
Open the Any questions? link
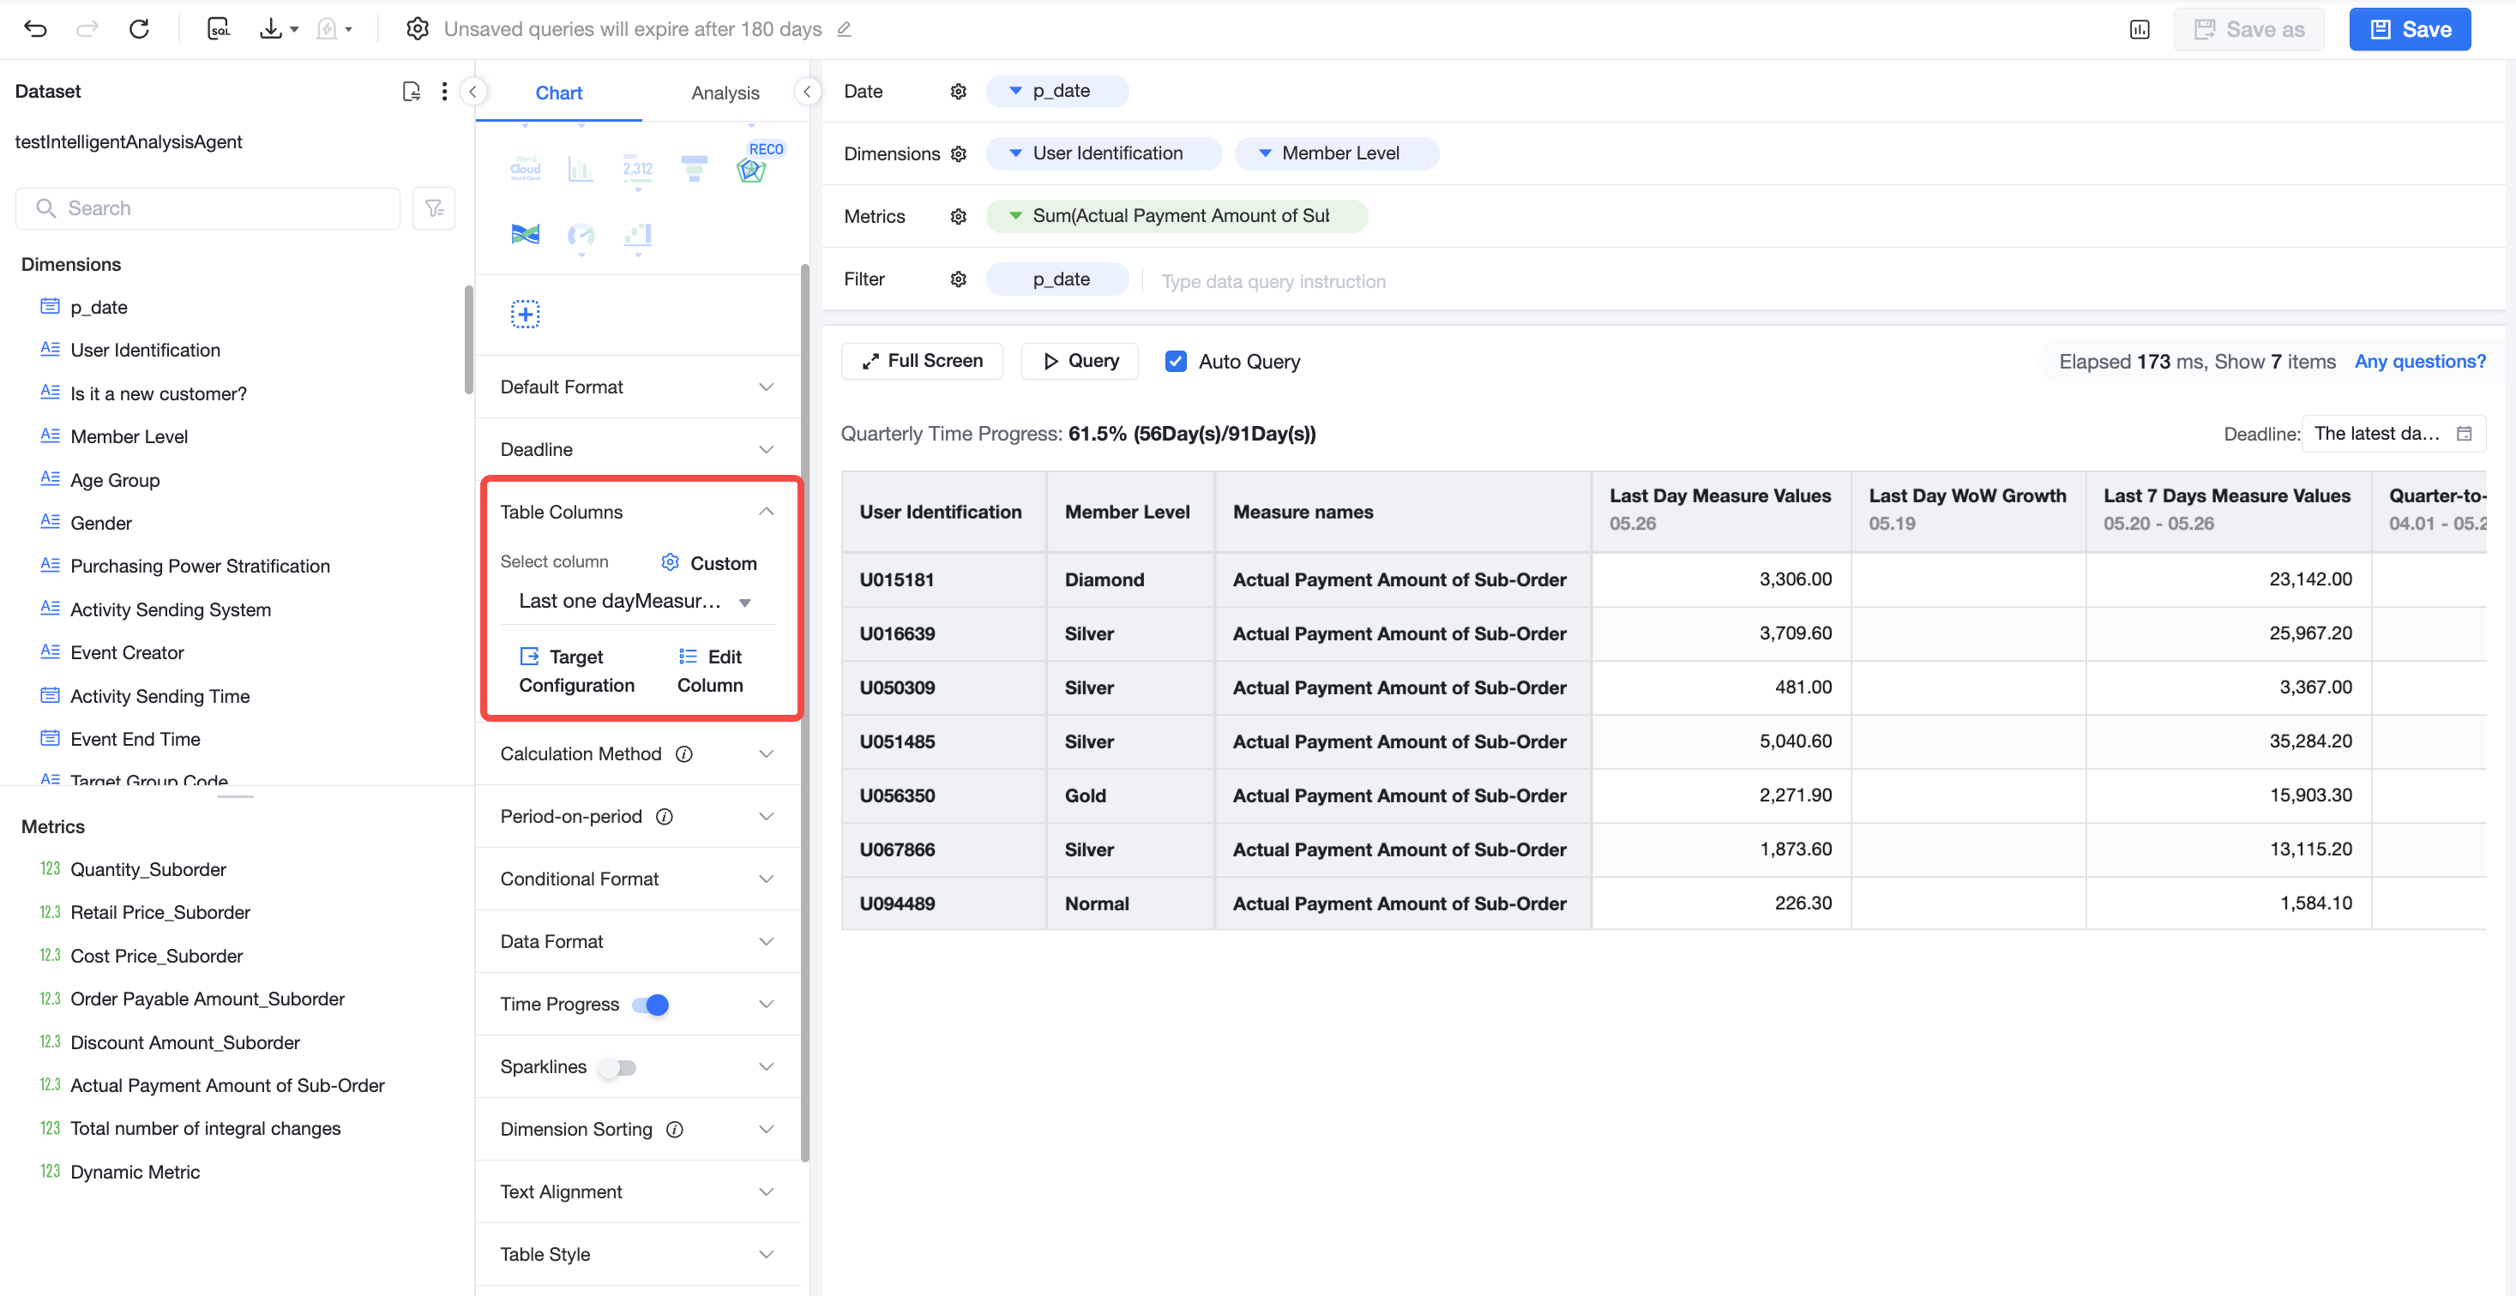pyautogui.click(x=2419, y=361)
